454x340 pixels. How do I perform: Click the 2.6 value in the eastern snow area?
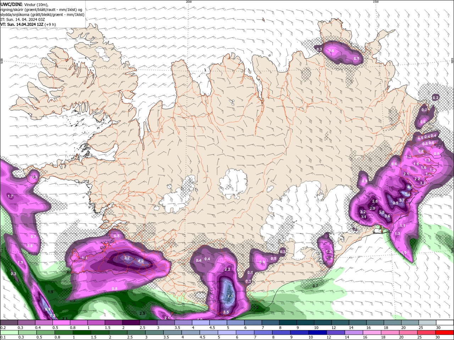coord(375,202)
